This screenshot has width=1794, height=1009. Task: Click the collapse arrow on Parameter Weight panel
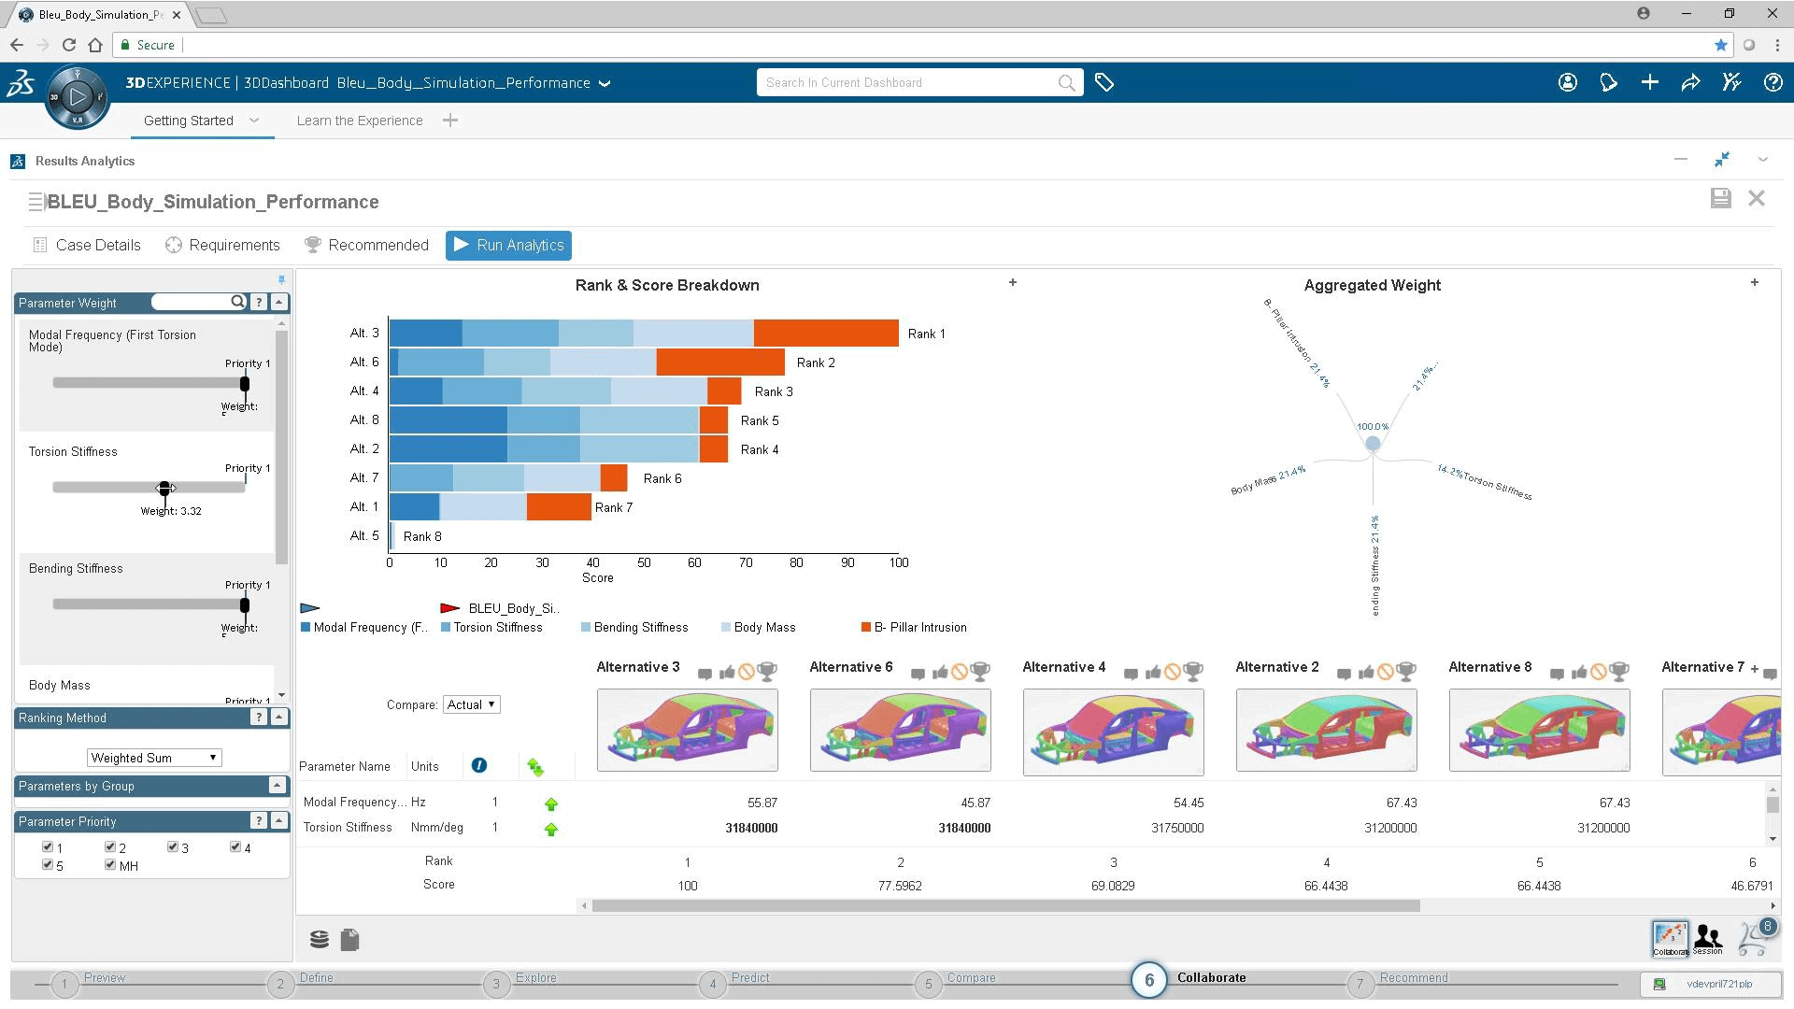pos(278,302)
